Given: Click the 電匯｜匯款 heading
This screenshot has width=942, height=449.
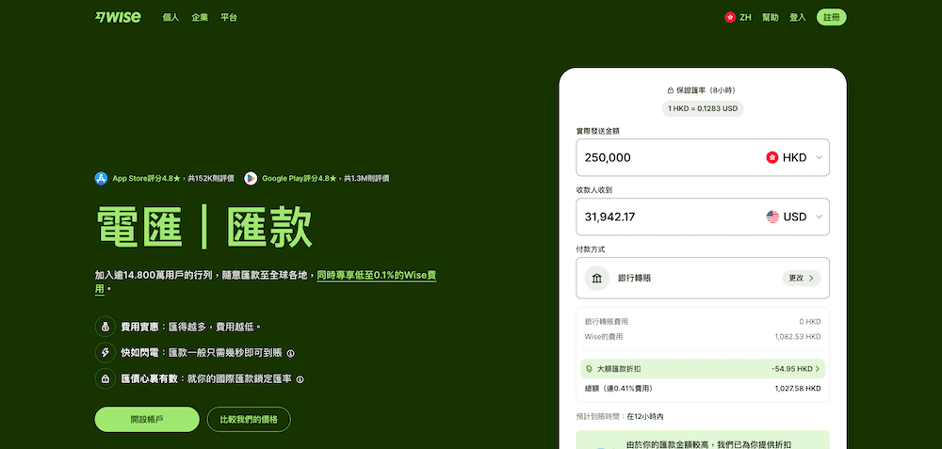Looking at the screenshot, I should point(204,227).
